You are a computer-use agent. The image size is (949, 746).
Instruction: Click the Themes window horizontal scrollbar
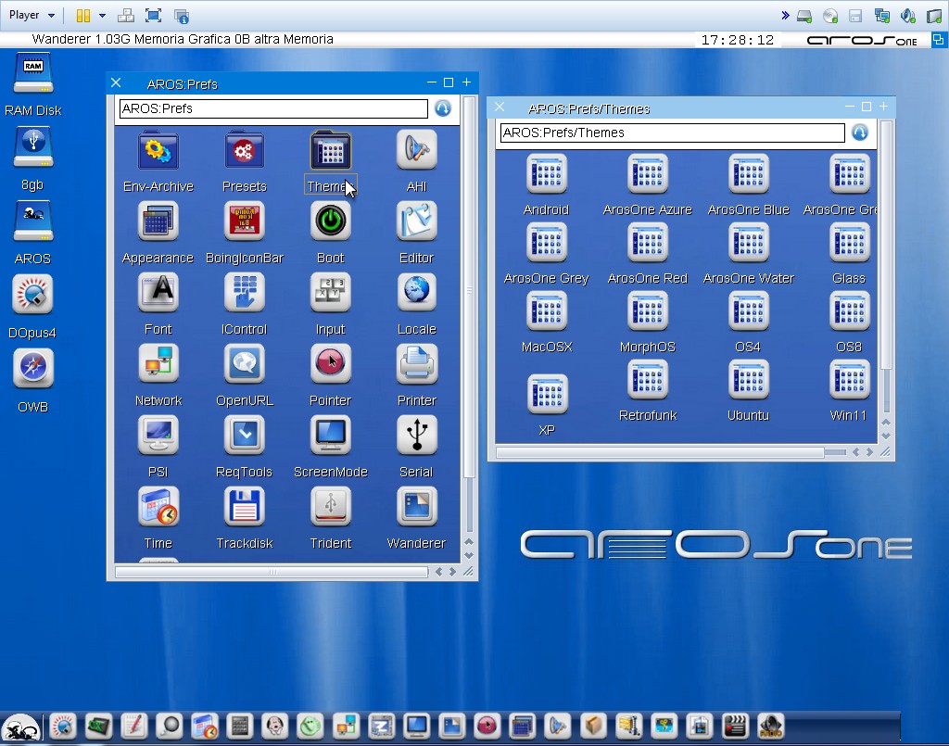[x=660, y=453]
